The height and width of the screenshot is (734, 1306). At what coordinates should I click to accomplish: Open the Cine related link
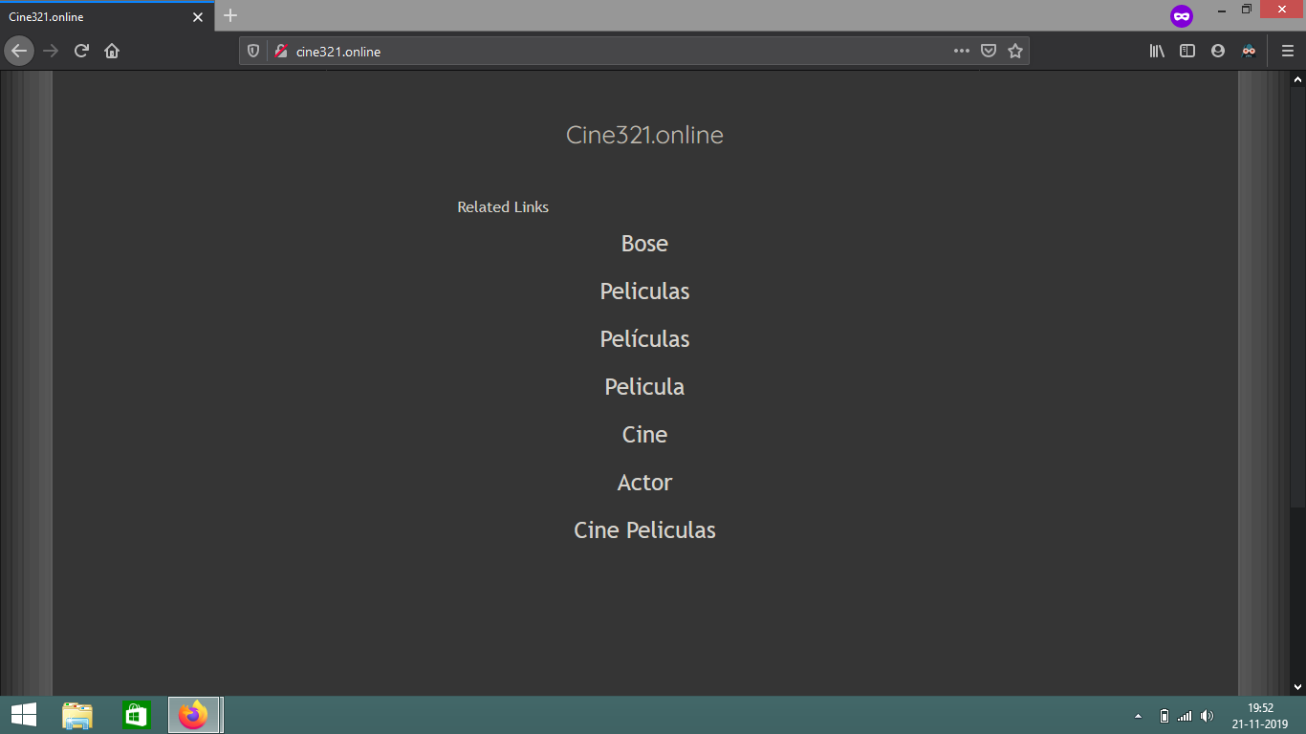[x=644, y=435]
